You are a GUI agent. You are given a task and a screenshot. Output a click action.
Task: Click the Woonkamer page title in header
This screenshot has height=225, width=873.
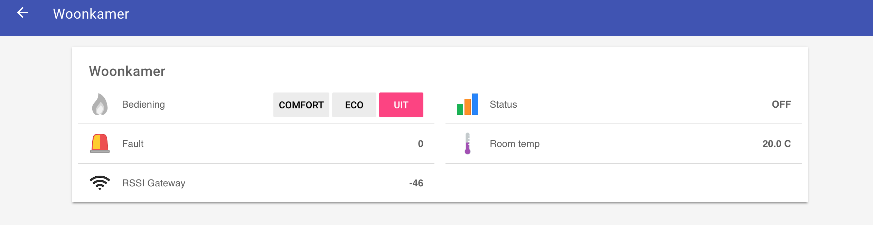click(x=91, y=14)
